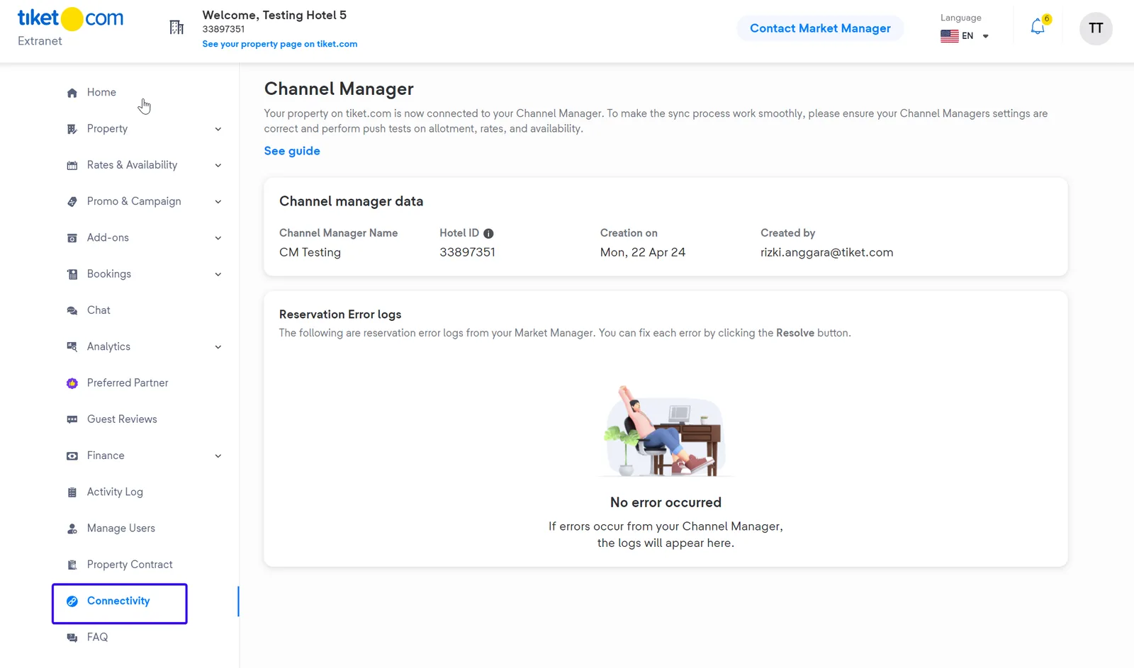Screen dimensions: 1134x668
Task: Click the Manage Users person icon
Action: click(72, 528)
